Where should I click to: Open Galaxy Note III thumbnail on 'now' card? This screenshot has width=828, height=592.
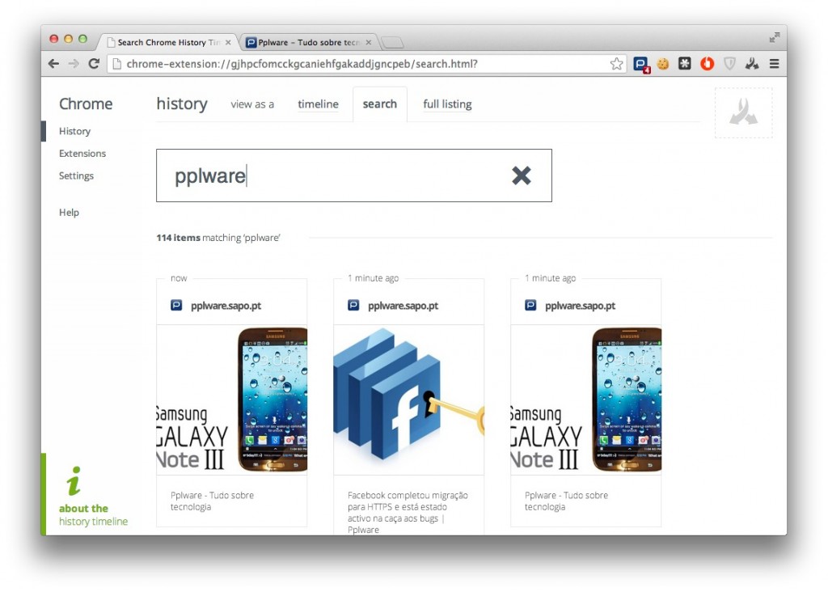pyautogui.click(x=232, y=400)
